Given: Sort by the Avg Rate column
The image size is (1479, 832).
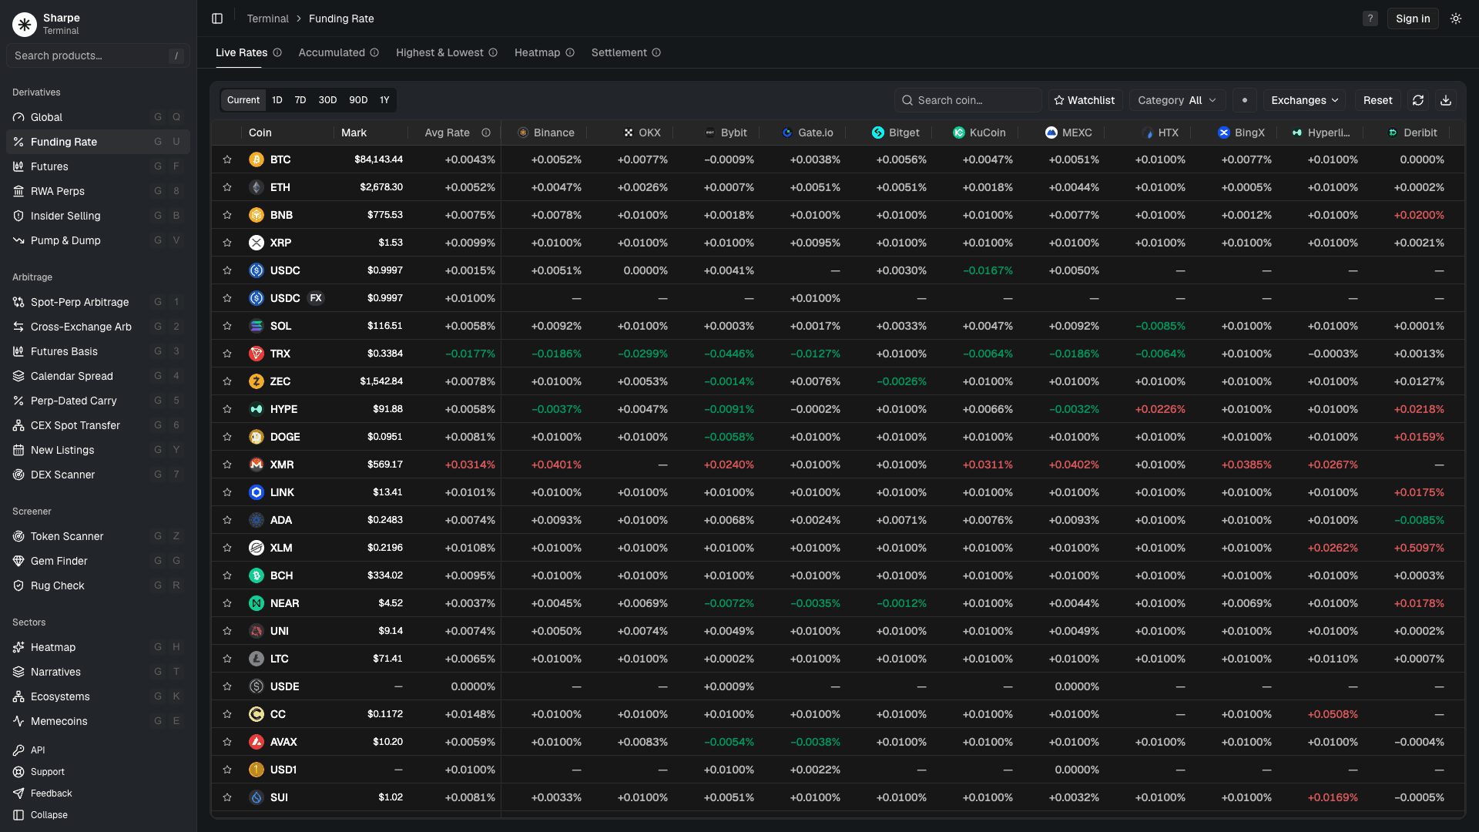Looking at the screenshot, I should [447, 133].
